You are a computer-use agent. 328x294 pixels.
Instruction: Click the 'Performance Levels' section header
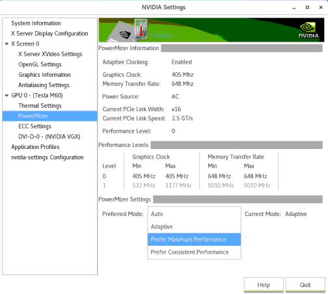point(124,145)
